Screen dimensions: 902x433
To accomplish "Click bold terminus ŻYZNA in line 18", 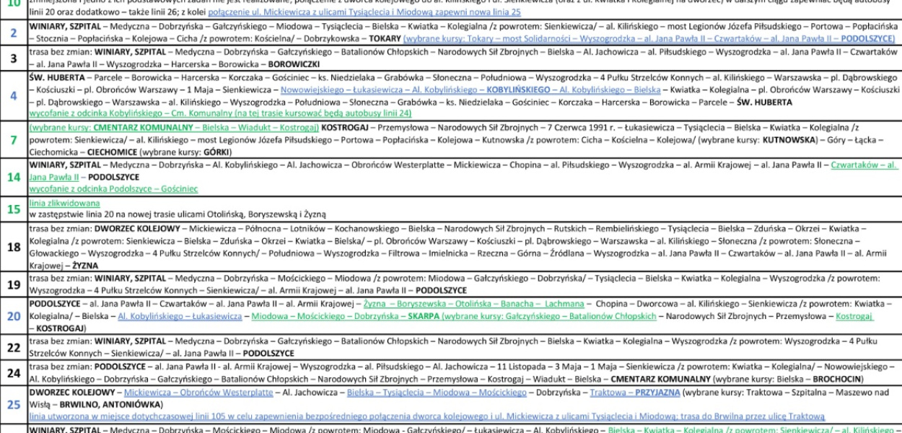I will pos(86,266).
